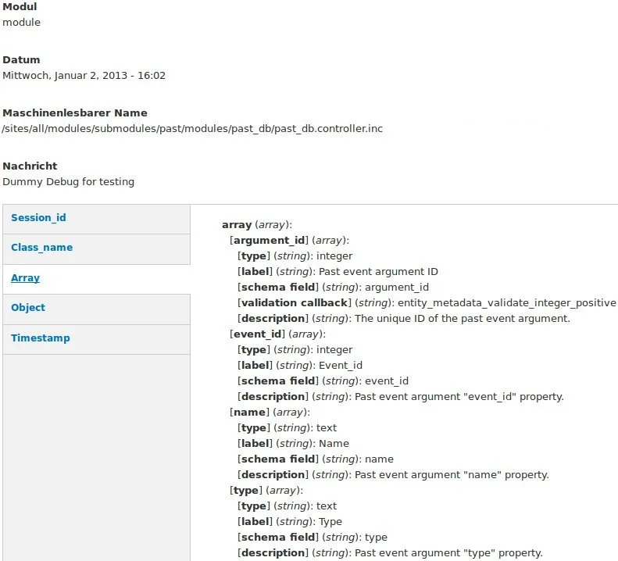Click the Modul heading label
This screenshot has height=561, width=618.
click(x=20, y=7)
